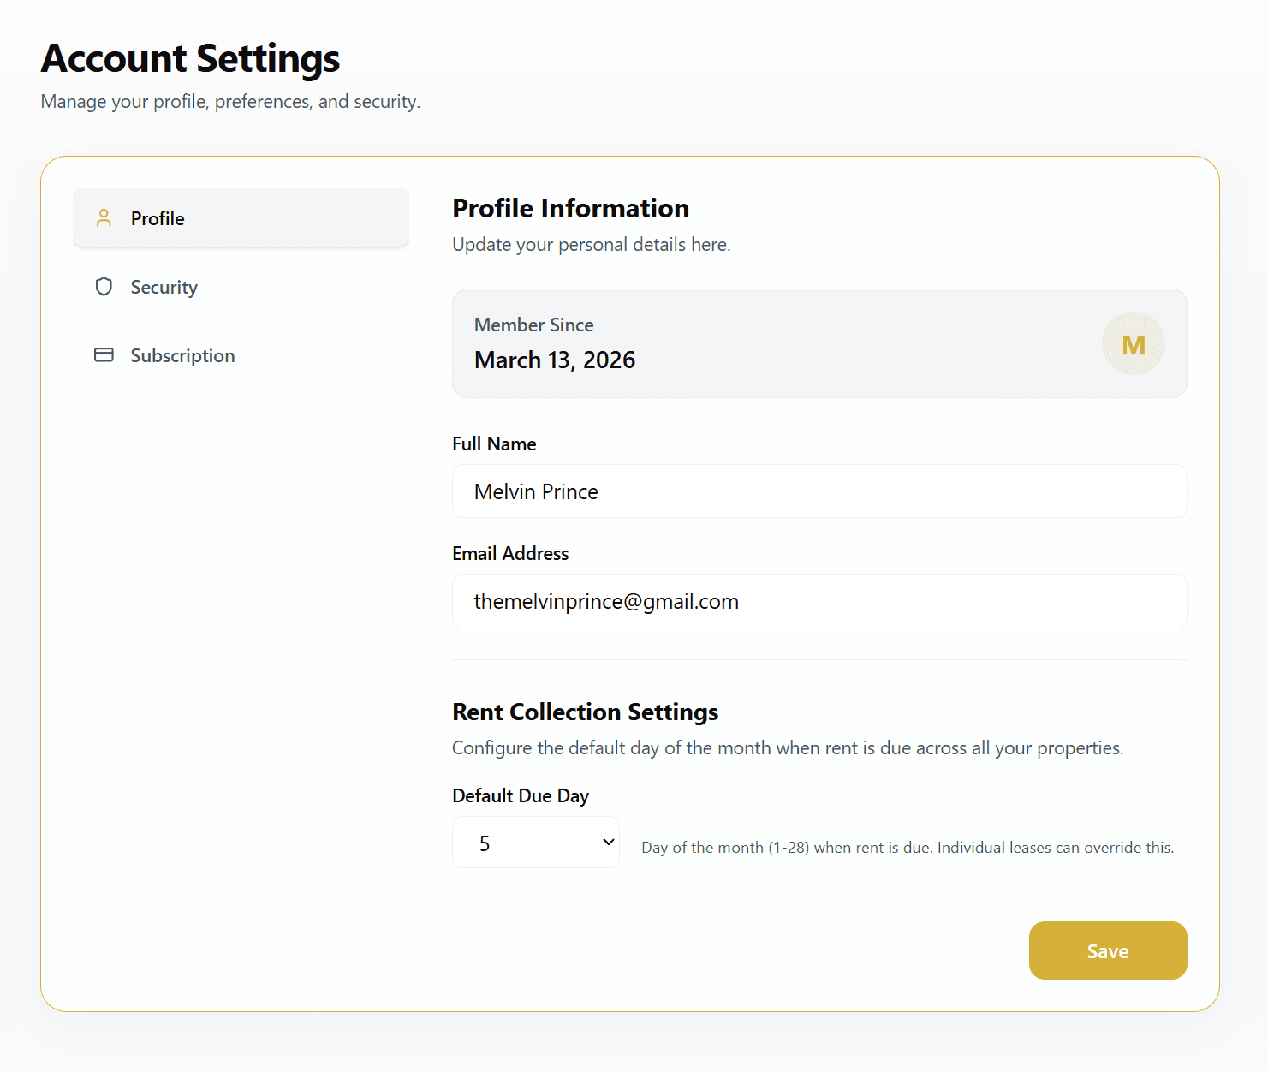
Task: Click the Account Settings page title
Action: point(189,57)
